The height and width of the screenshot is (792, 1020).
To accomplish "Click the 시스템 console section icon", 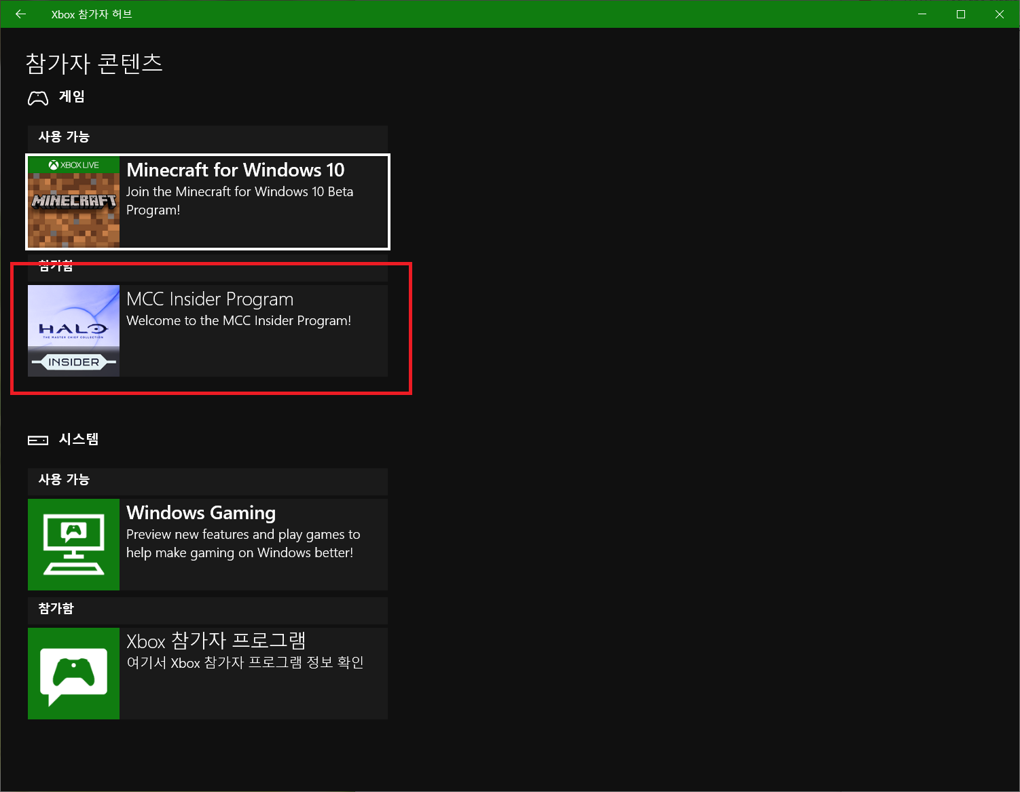I will tap(38, 440).
